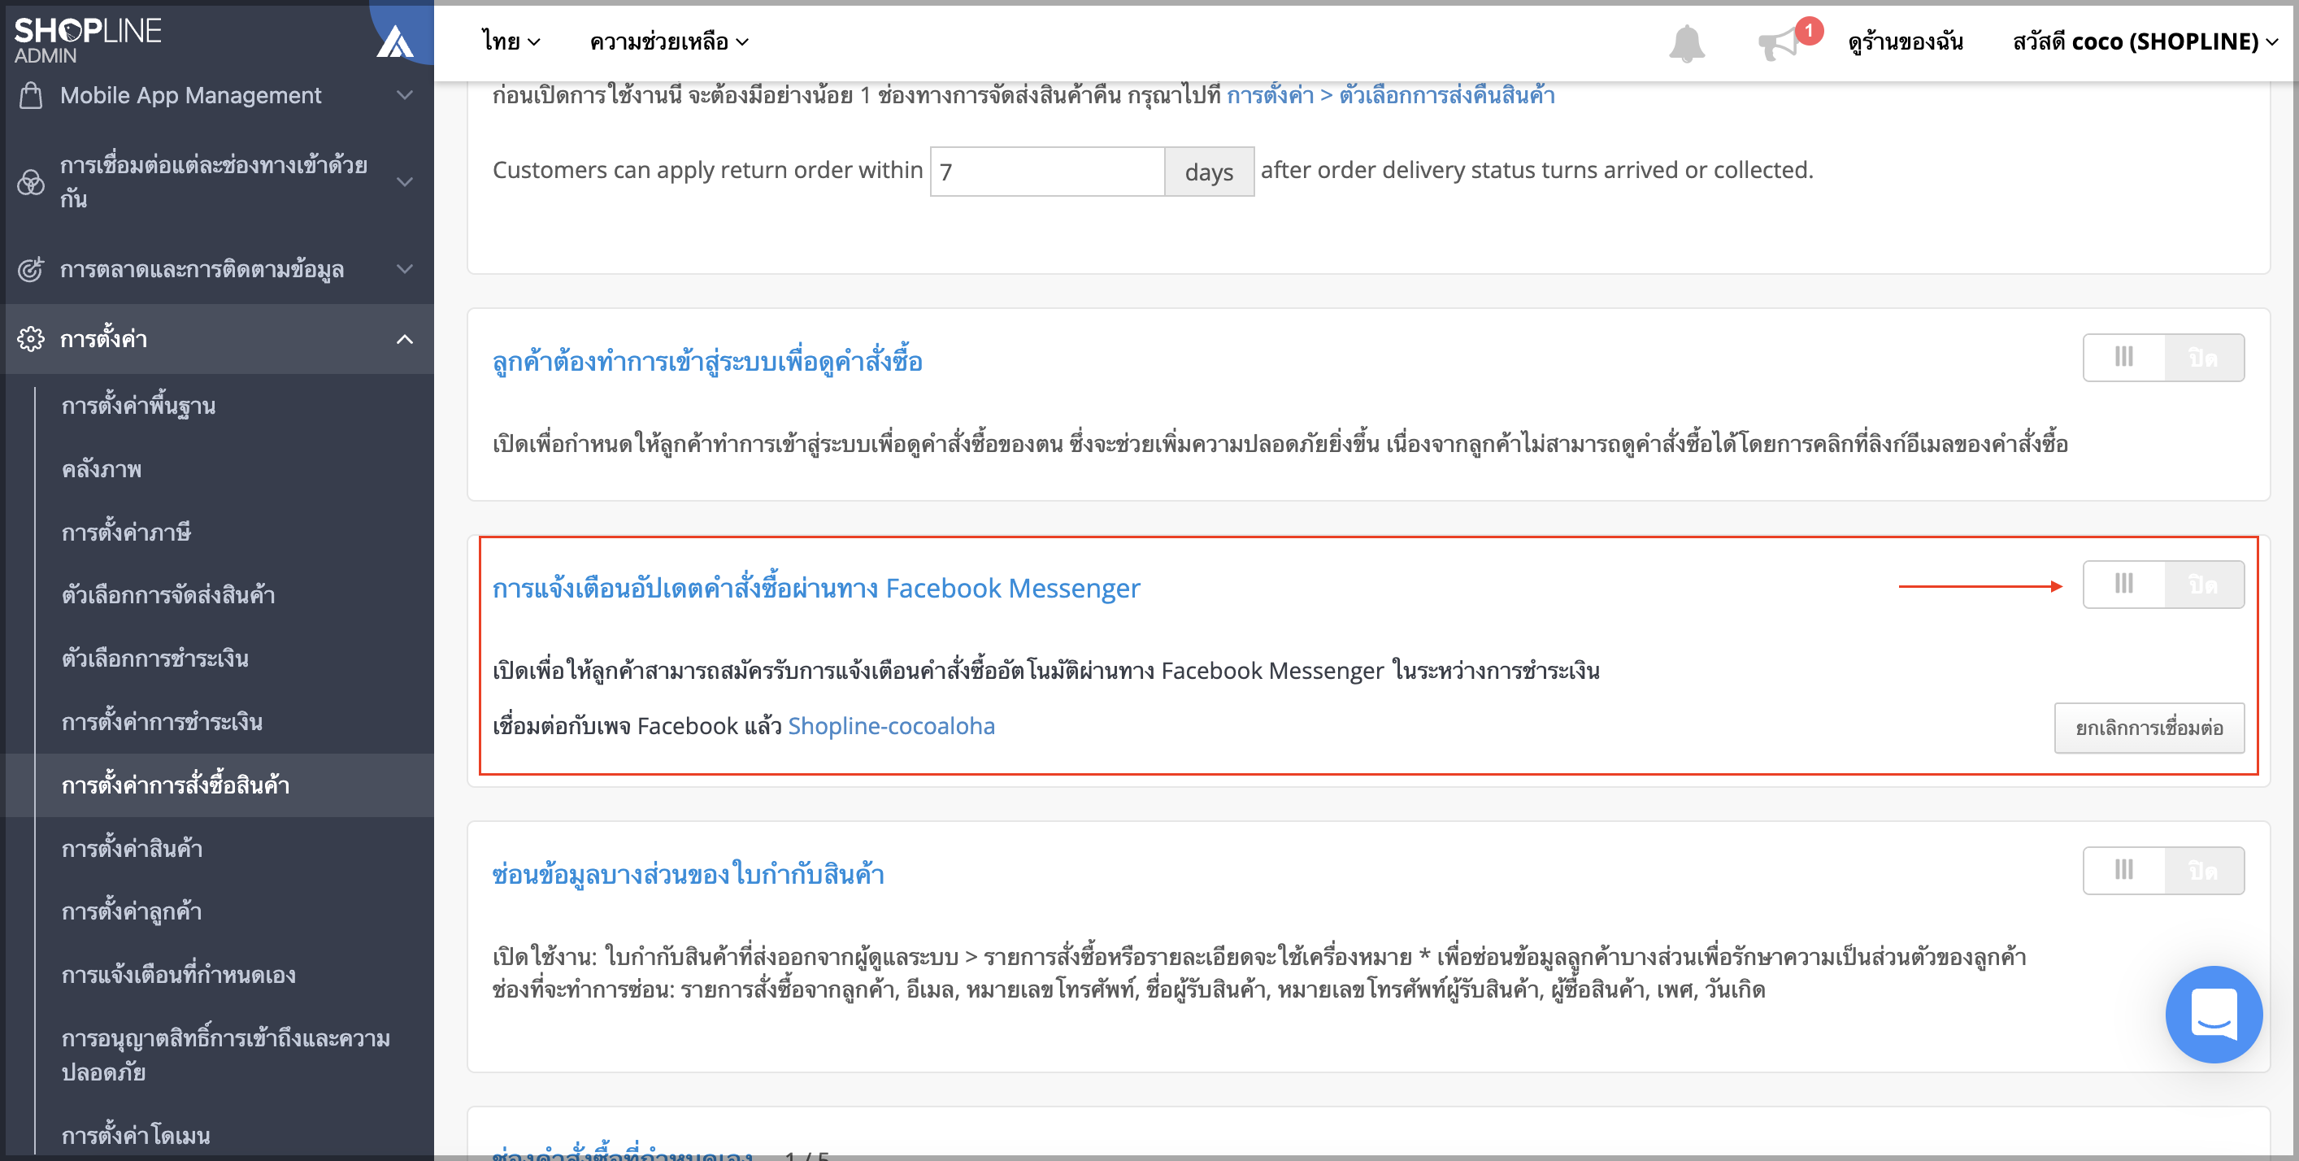Click ลูกค้าต้องทำการเข้าสู่ระบบเพื่อดูคำสั่งซื้อ heading
2299x1161 pixels.
coord(706,362)
